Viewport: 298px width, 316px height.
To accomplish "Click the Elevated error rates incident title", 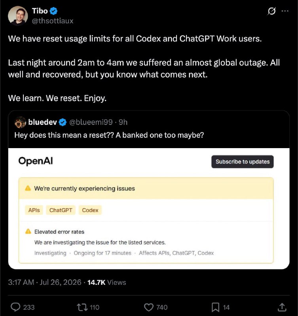I will 59,232.
